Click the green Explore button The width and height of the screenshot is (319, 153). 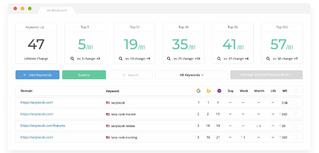pos(84,75)
